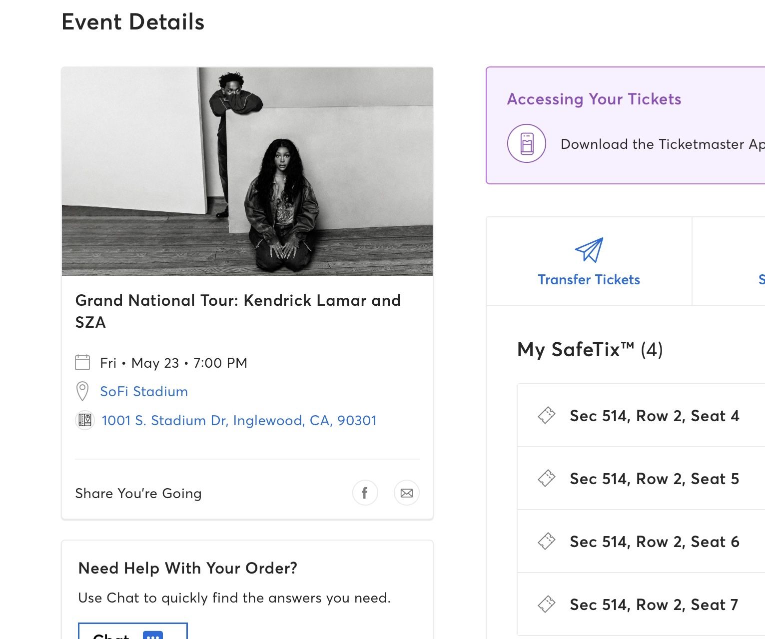Click the ticket icon for Seat 6

click(546, 541)
